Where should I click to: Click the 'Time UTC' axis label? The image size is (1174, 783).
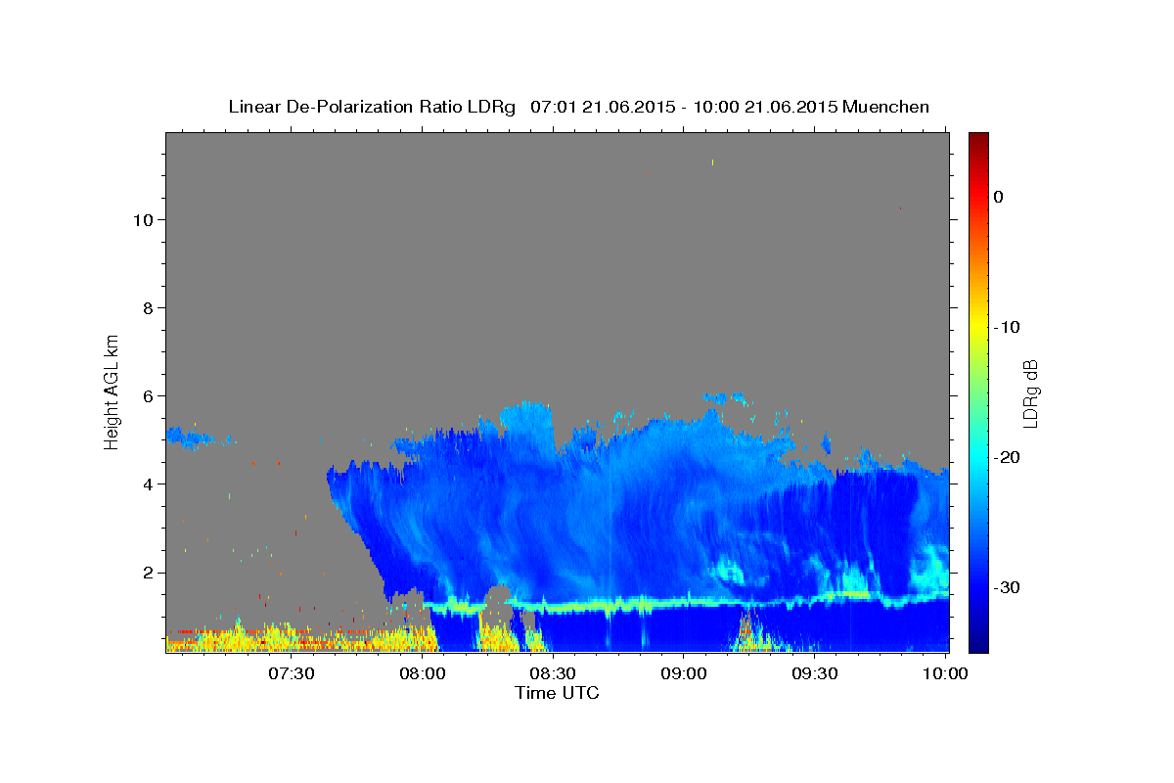(557, 693)
